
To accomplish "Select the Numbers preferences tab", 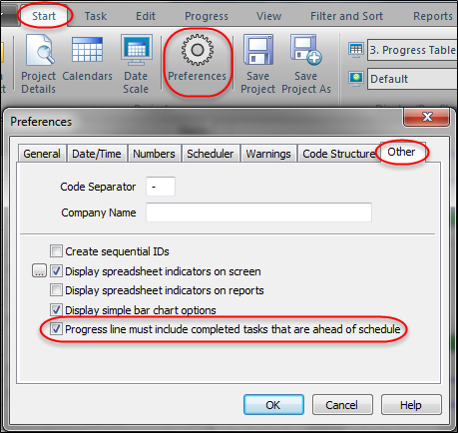I will click(x=154, y=154).
